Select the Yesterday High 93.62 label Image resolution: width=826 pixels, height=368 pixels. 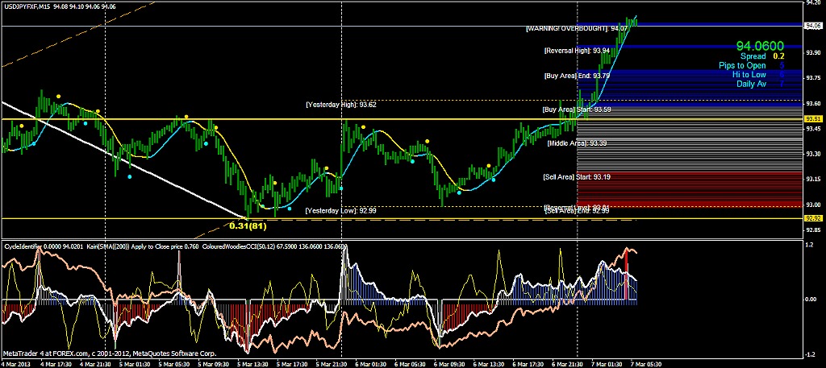tap(340, 105)
